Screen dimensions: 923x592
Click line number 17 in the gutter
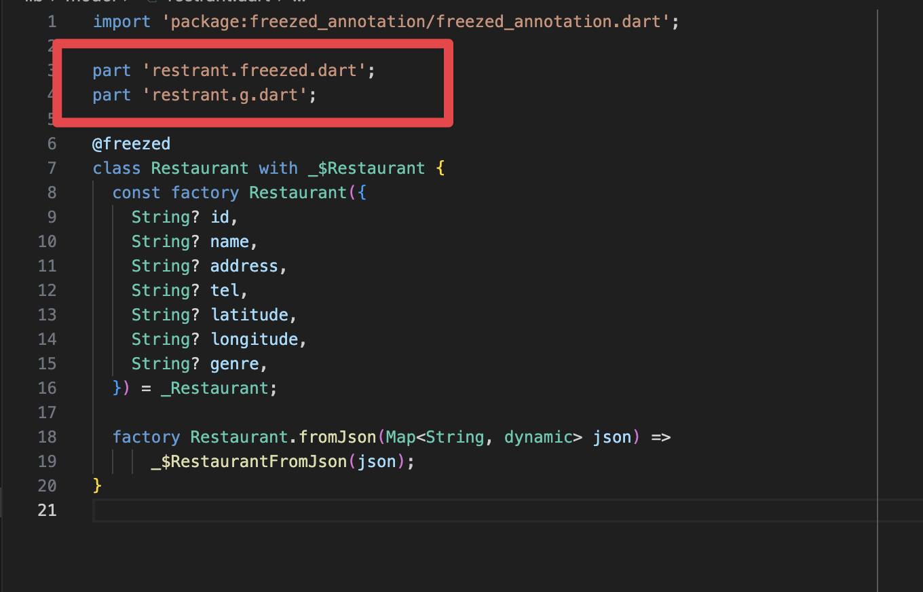pos(48,413)
